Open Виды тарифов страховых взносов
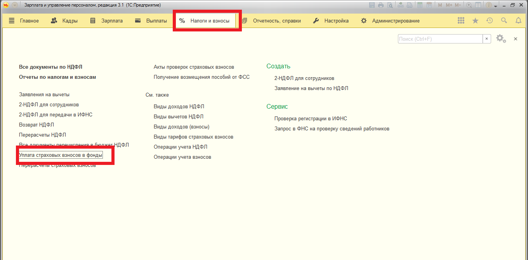Image resolution: width=528 pixels, height=260 pixels. coord(193,137)
